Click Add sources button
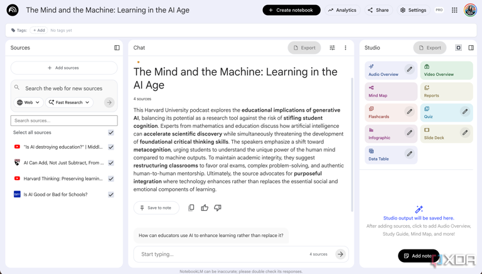This screenshot has height=274, width=482. pos(64,68)
